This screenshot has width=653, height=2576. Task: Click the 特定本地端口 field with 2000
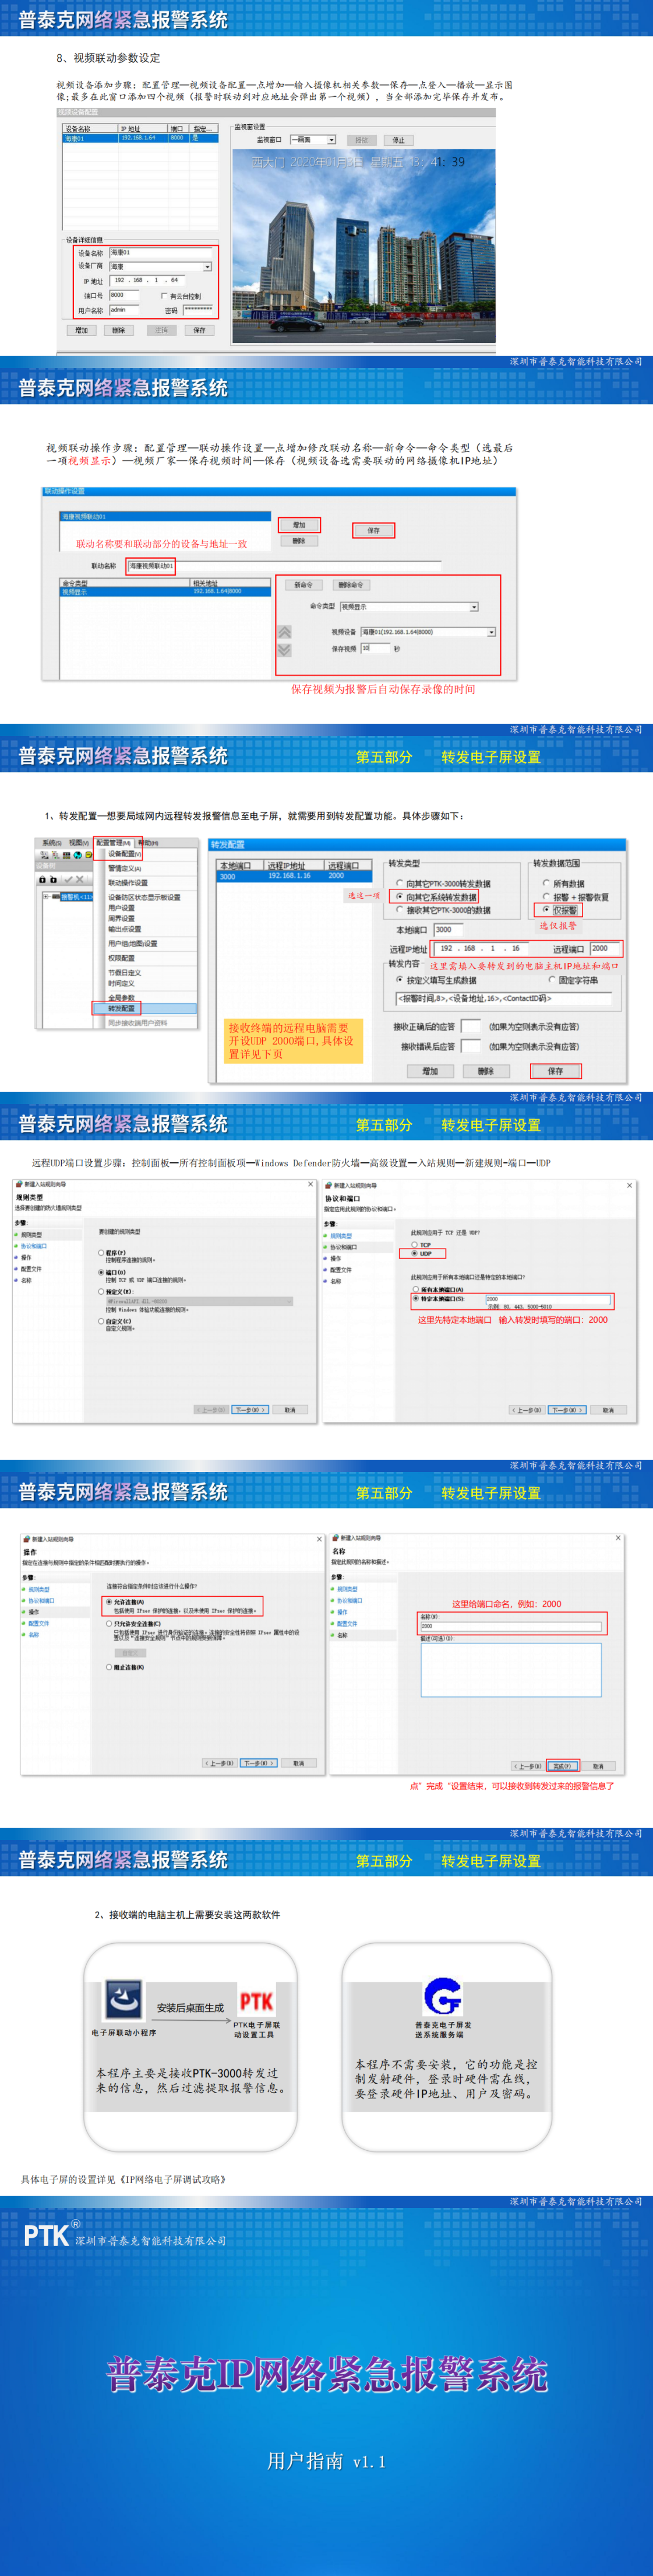[x=547, y=1299]
